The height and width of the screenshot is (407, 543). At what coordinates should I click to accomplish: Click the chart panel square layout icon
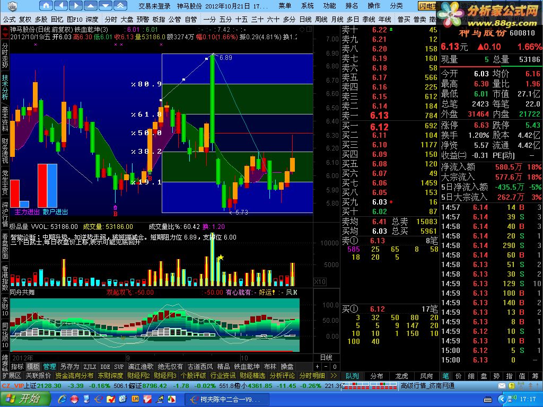click(309, 30)
